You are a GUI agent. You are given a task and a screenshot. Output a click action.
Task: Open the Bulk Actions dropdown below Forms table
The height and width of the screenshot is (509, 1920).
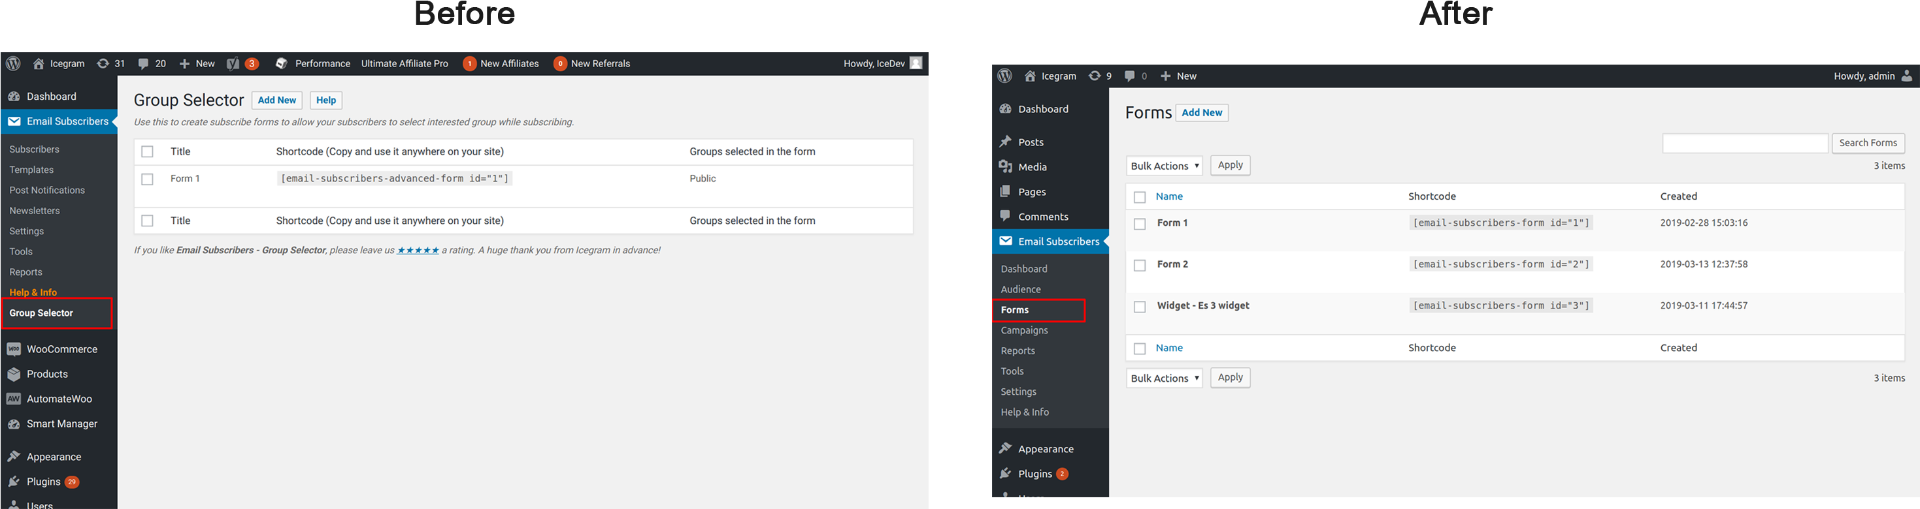pyautogui.click(x=1165, y=378)
